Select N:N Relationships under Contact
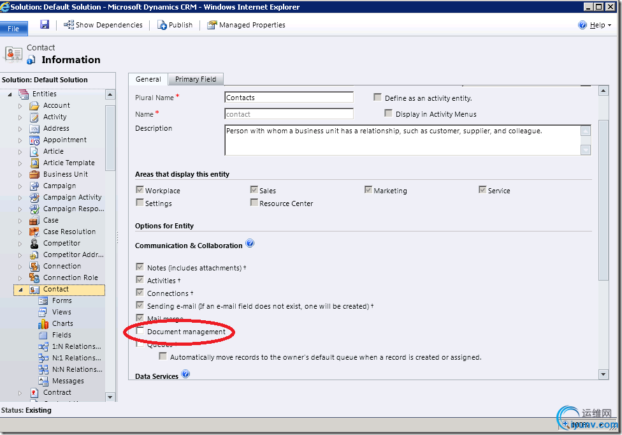 [77, 369]
